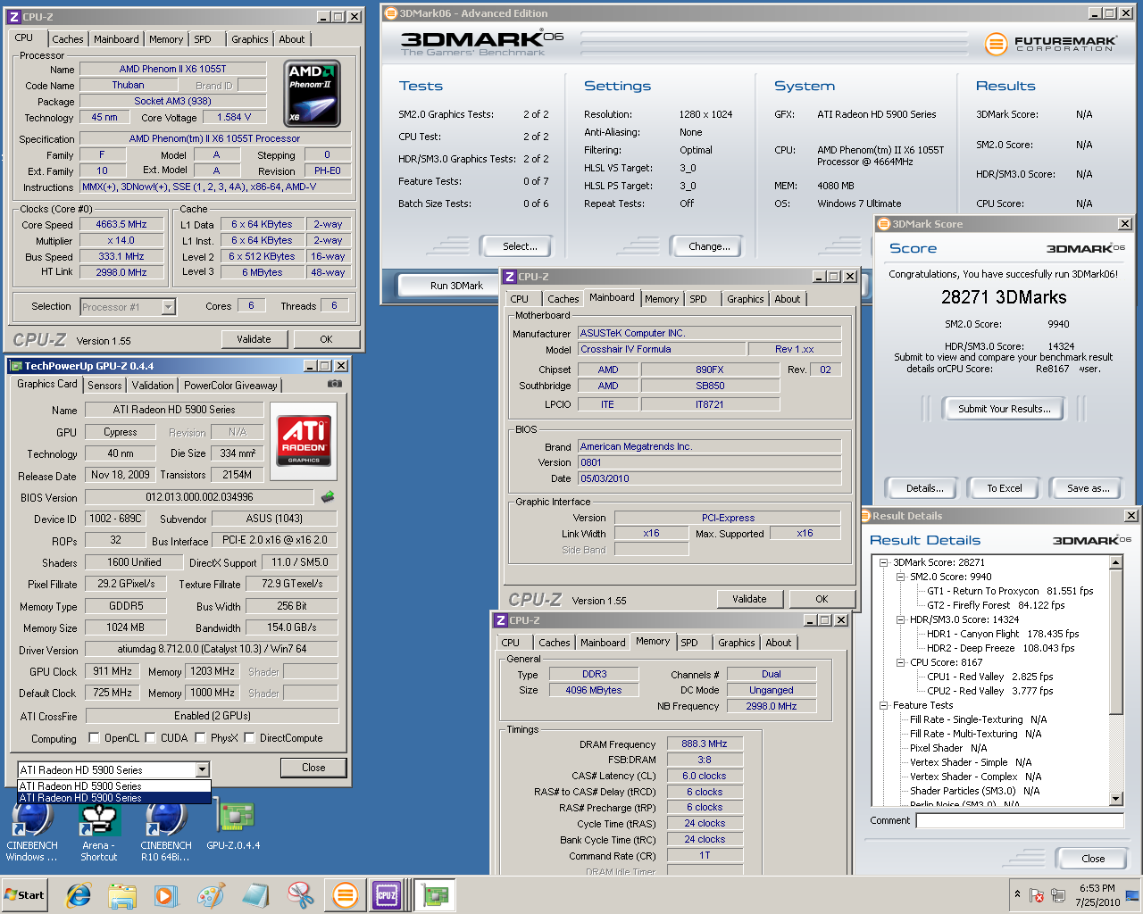Open the Paint icon on taskbar
This screenshot has width=1143, height=914.
[x=211, y=895]
